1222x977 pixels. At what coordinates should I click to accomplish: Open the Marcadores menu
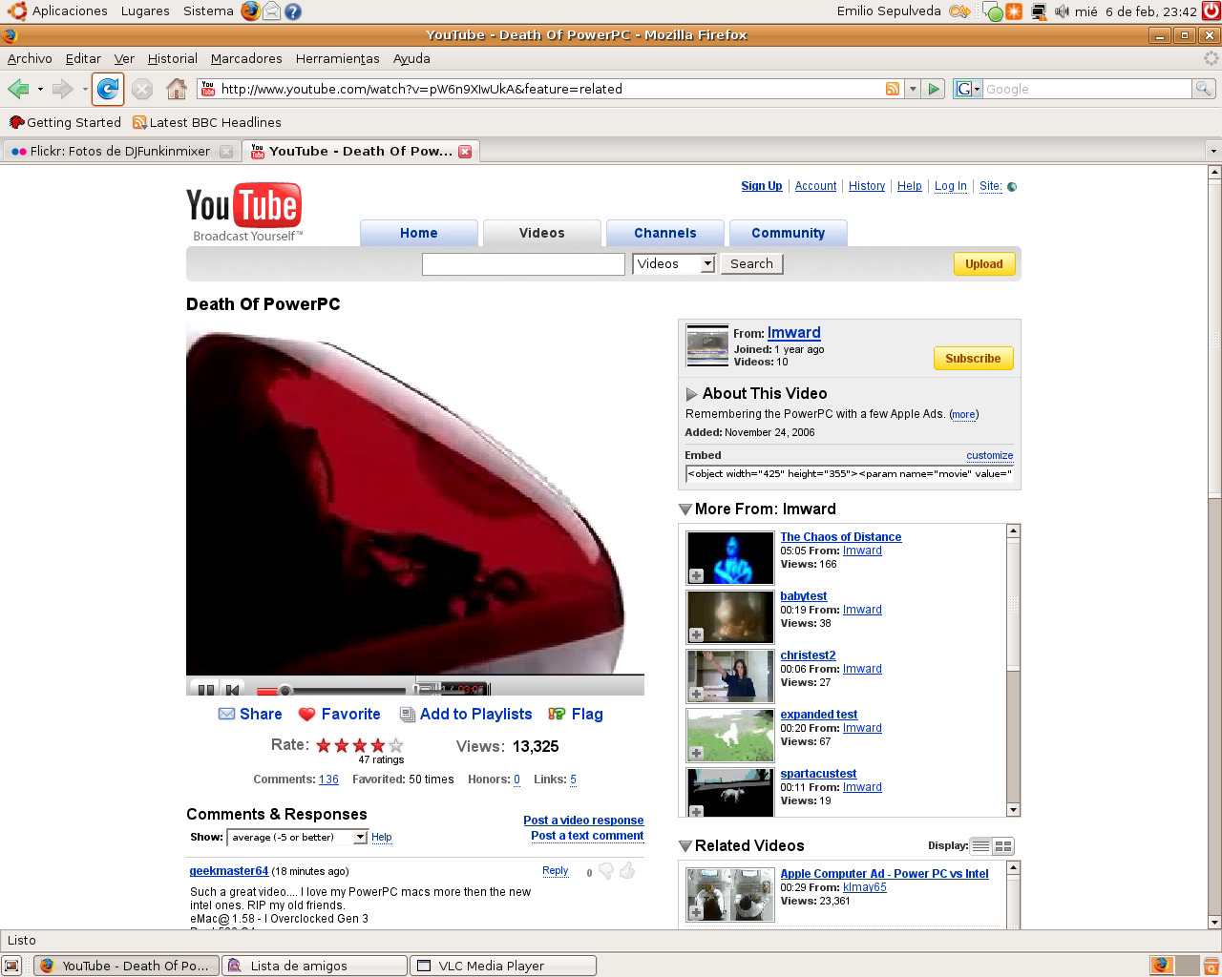(246, 58)
